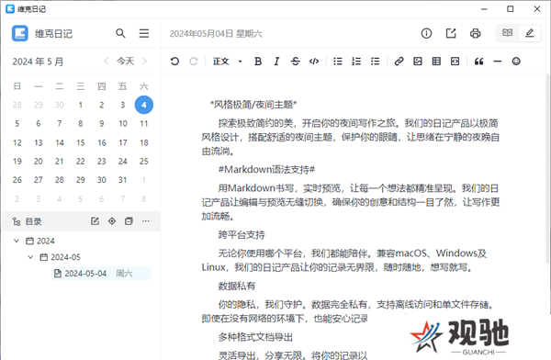Go to the previous month
Screen dimensions: 551x360
(107, 62)
